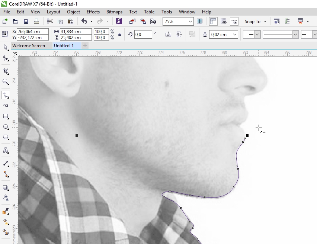Toggle Show Grid button
317x244 pixels.
click(x=224, y=22)
